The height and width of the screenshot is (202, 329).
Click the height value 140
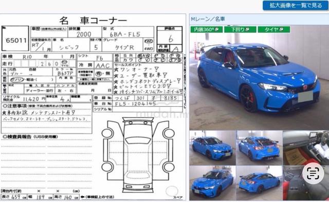(67, 197)
